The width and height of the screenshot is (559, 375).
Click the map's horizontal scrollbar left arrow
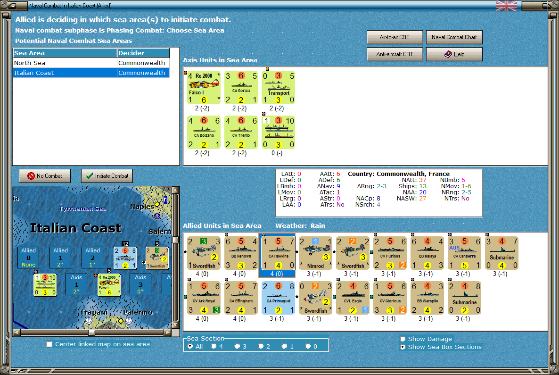click(x=17, y=333)
